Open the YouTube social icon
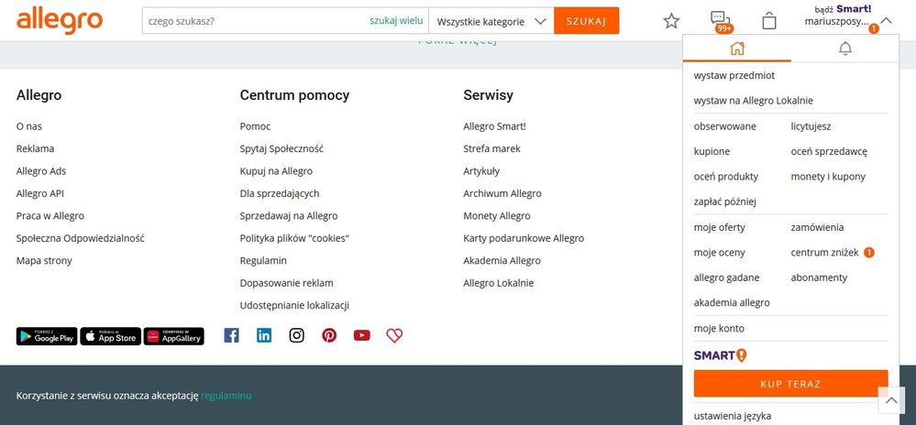Screen dimensions: 916x425 361,335
